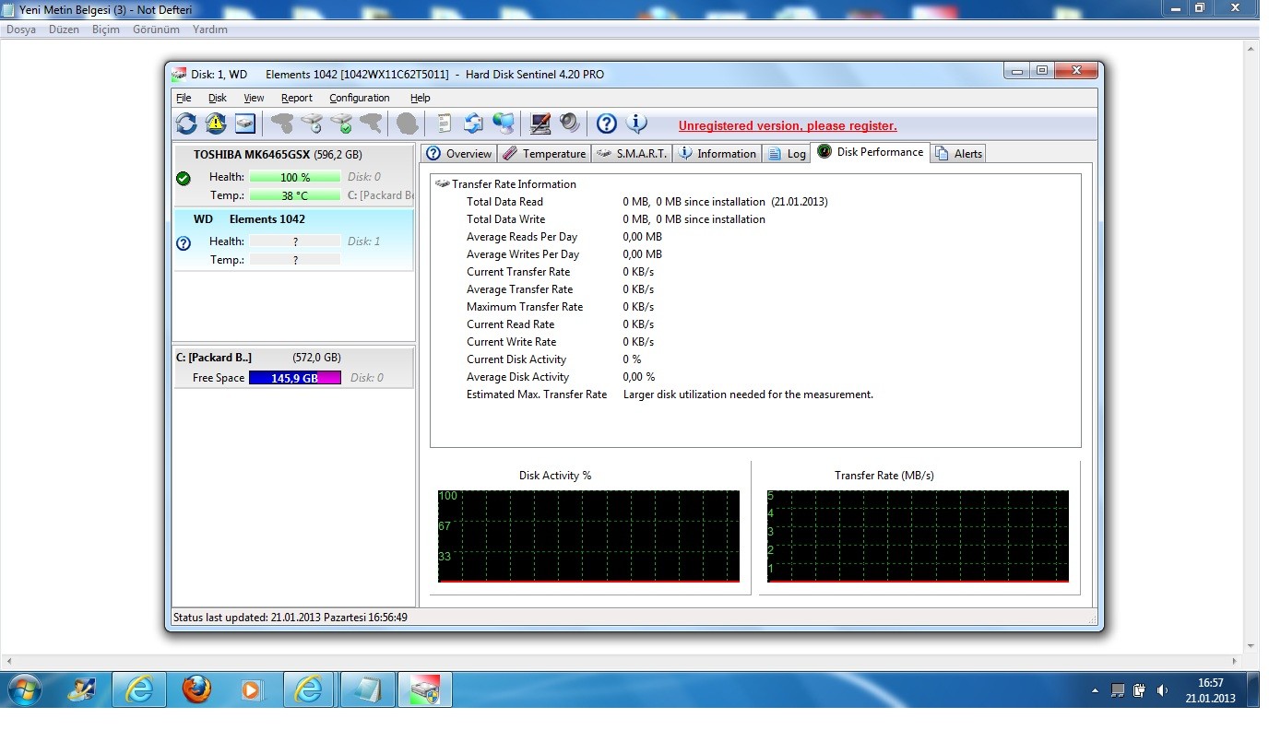Viewport: 1269px width, 730px height.
Task: Select the C: [Packard B..] partition entry
Action: point(293,368)
